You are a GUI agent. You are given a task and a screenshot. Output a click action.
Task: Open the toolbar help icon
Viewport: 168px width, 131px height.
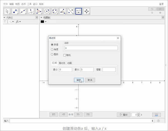[152, 13]
